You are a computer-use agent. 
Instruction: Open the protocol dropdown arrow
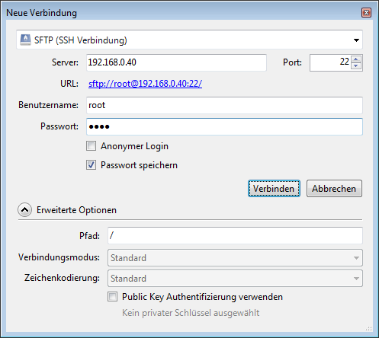(x=356, y=40)
